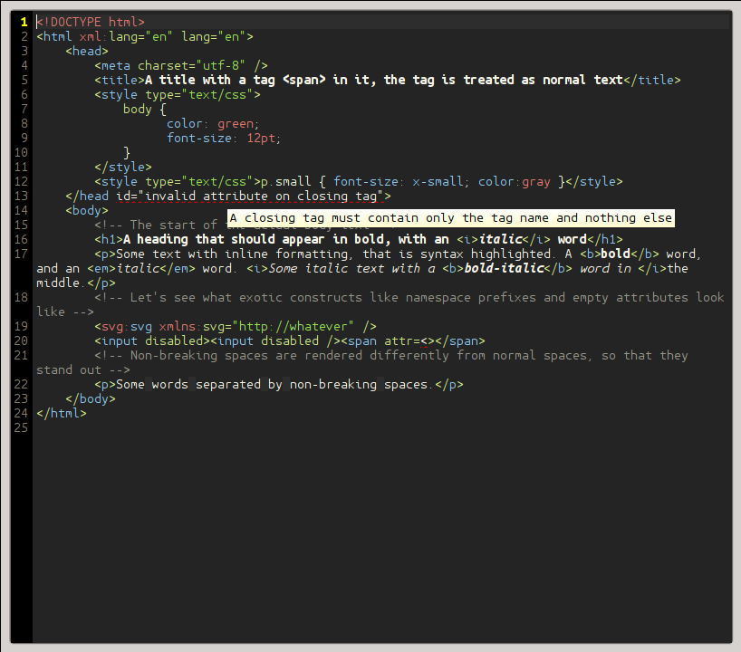Click the DOCTYPE html declaration
This screenshot has width=741, height=652.
pos(91,23)
